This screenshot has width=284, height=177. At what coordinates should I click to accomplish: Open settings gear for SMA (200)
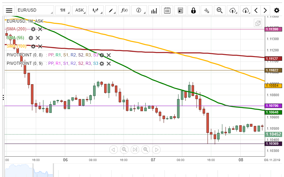tap(33, 29)
